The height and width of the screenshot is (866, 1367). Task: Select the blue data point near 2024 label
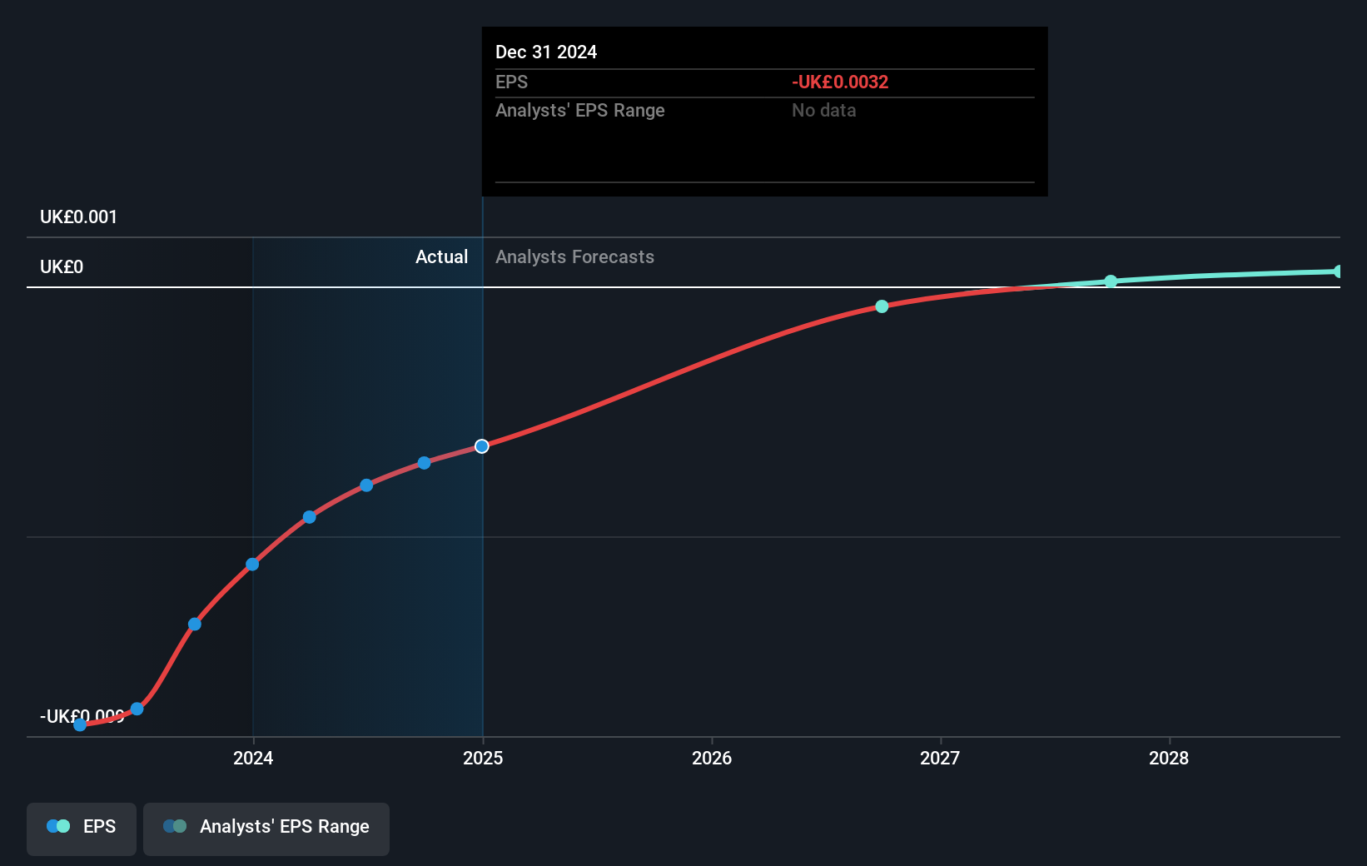tap(252, 565)
